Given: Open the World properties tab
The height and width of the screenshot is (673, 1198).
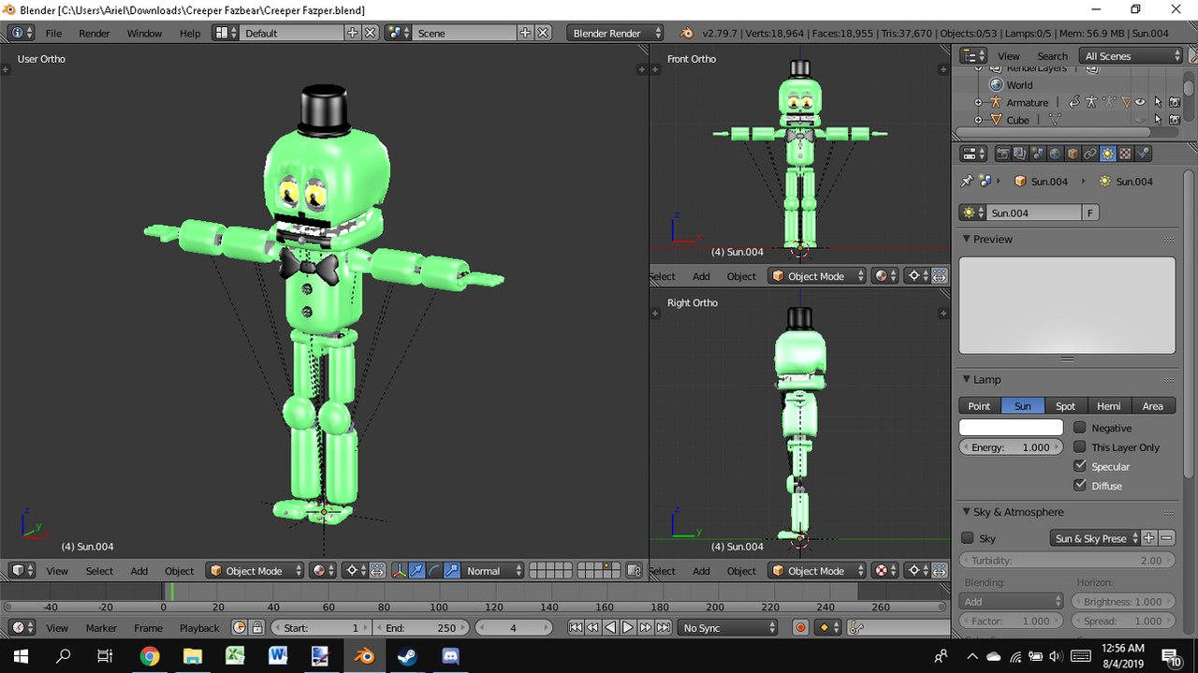Looking at the screenshot, I should [x=1056, y=154].
